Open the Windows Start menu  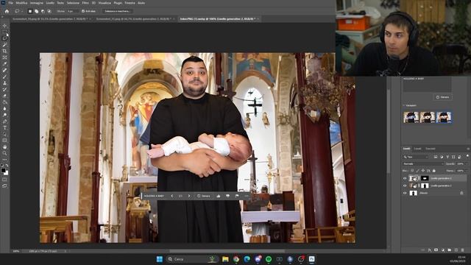160,259
